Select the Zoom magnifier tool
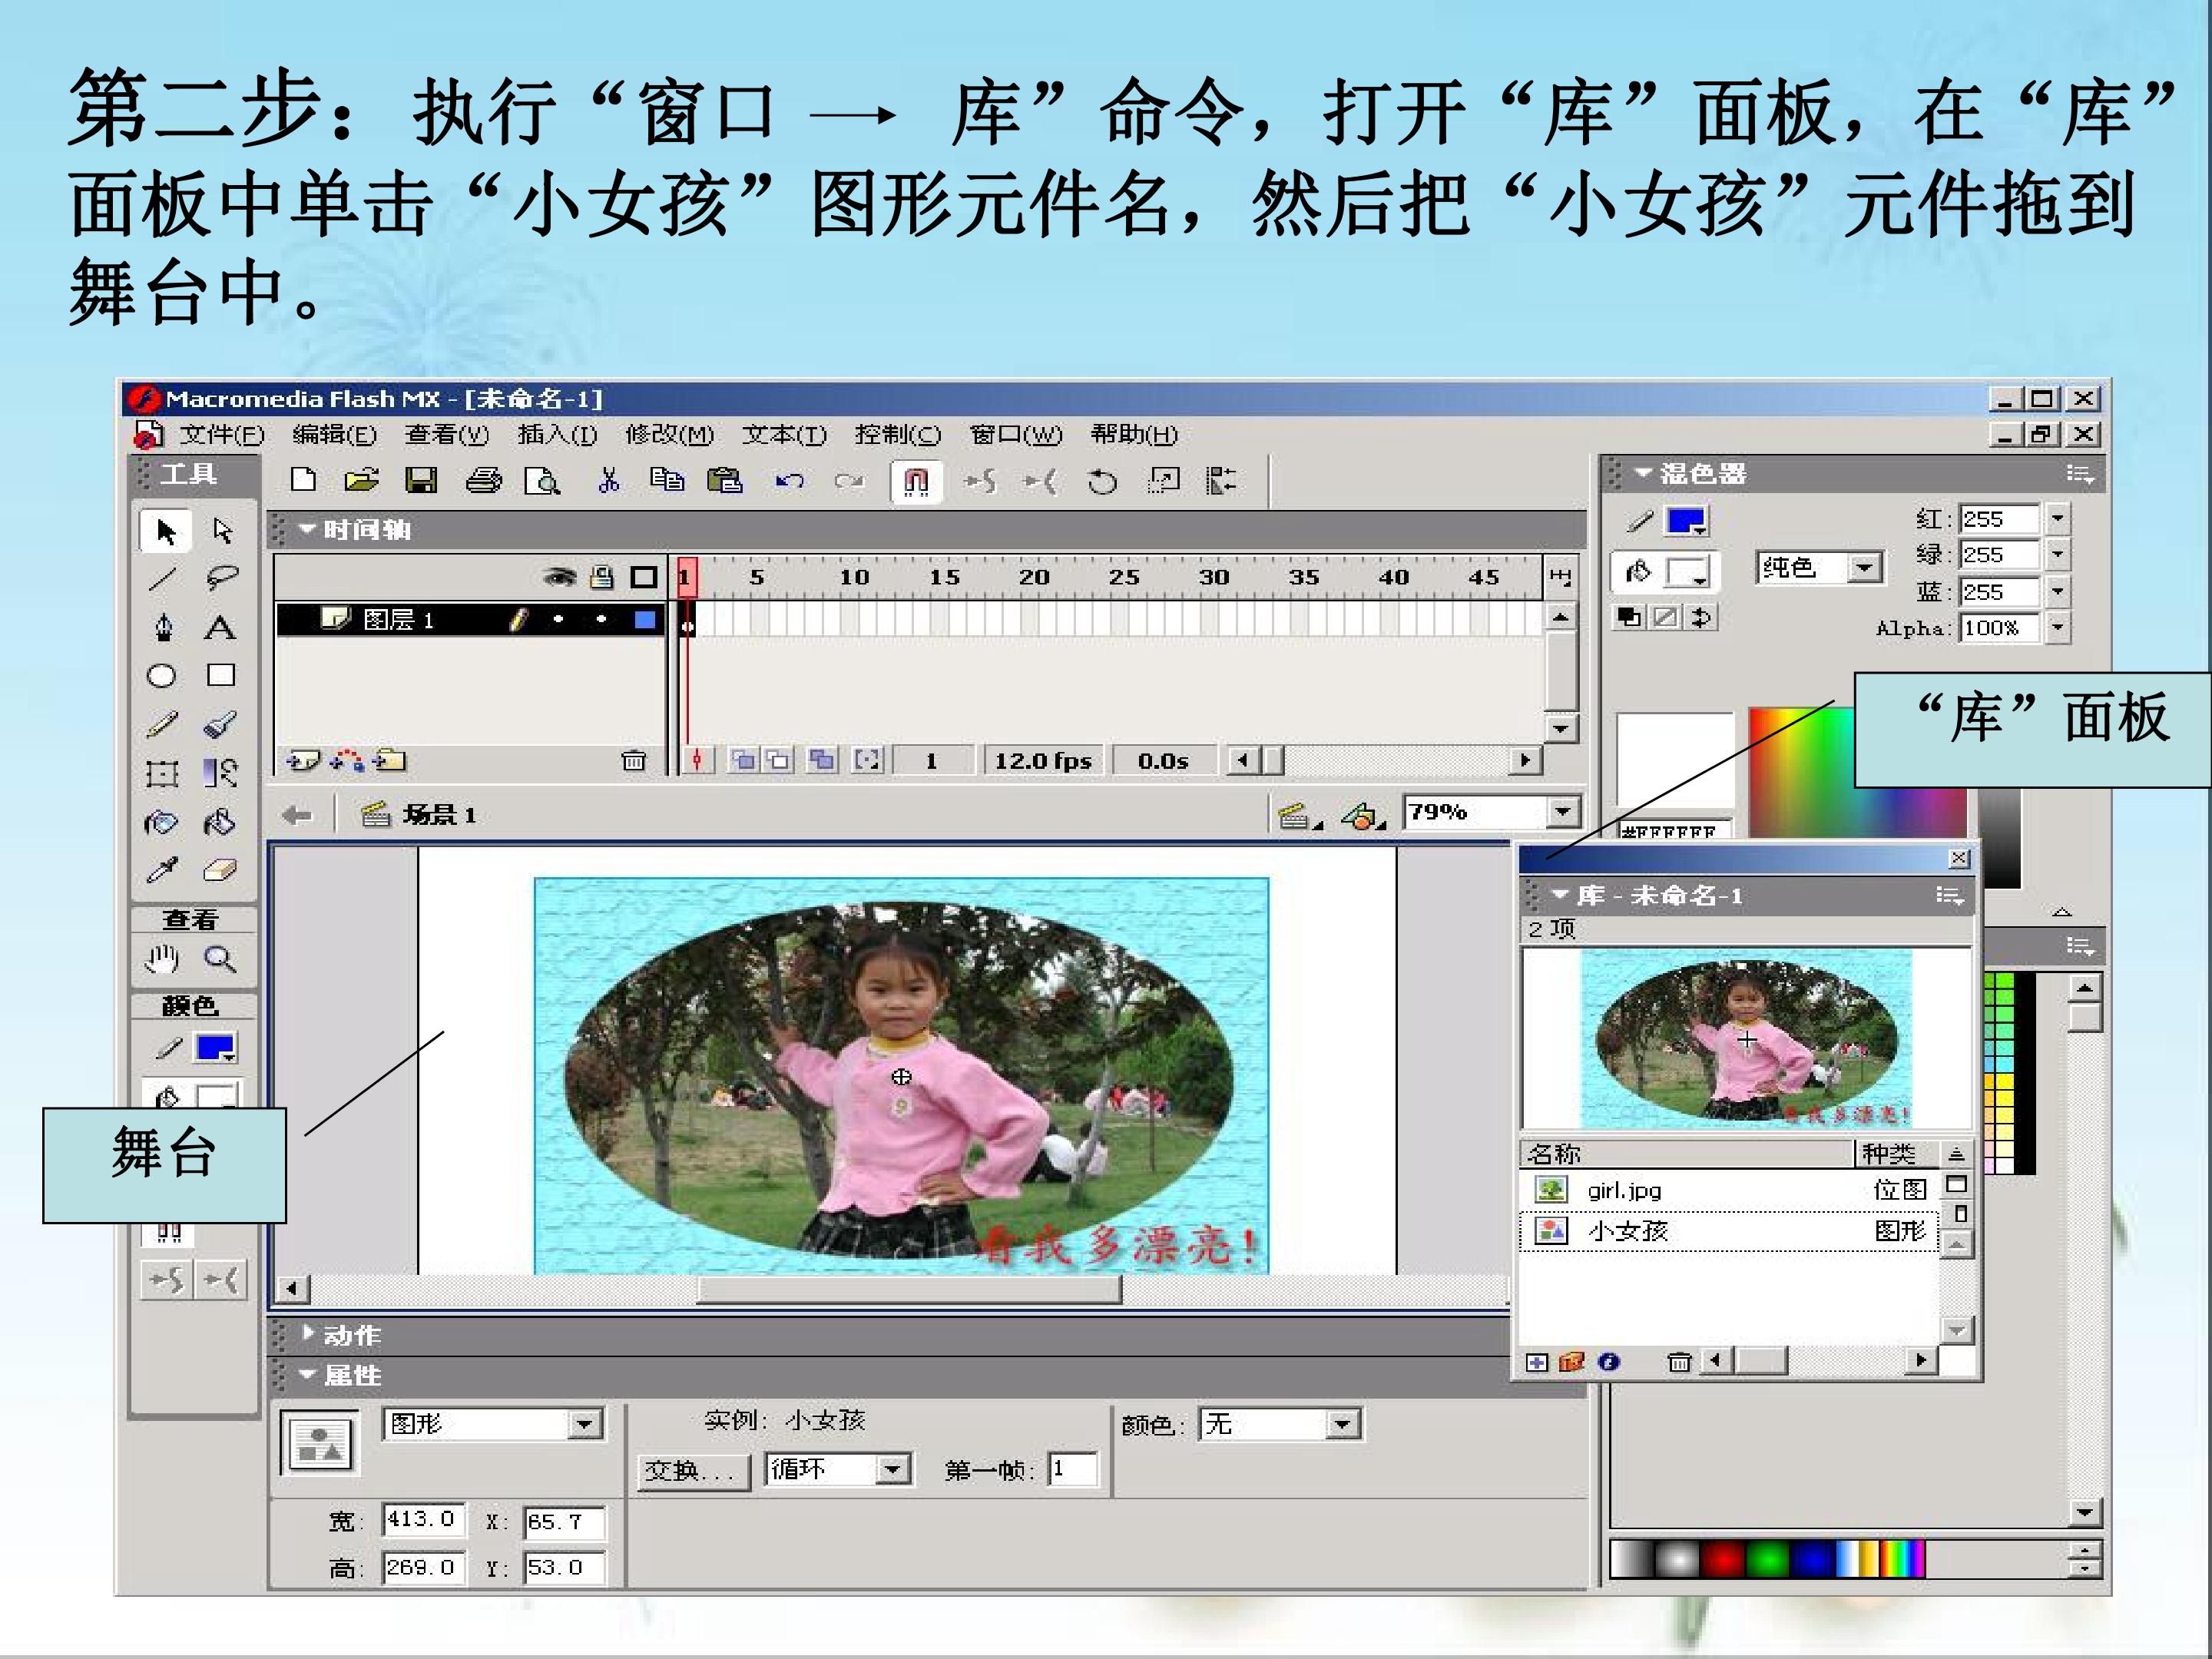This screenshot has width=2212, height=1659. [x=220, y=959]
